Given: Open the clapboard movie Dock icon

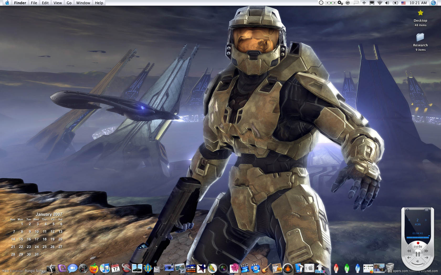Looking at the screenshot, I should coord(245,268).
